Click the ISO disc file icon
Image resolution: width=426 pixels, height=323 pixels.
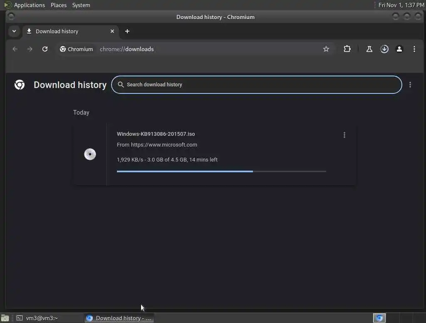[90, 154]
